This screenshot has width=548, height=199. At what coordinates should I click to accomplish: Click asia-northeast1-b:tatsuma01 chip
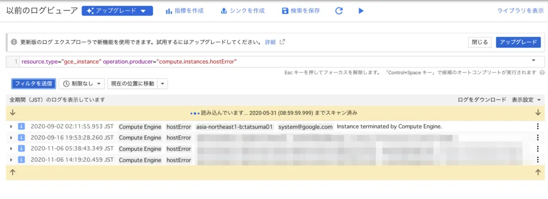[235, 127]
